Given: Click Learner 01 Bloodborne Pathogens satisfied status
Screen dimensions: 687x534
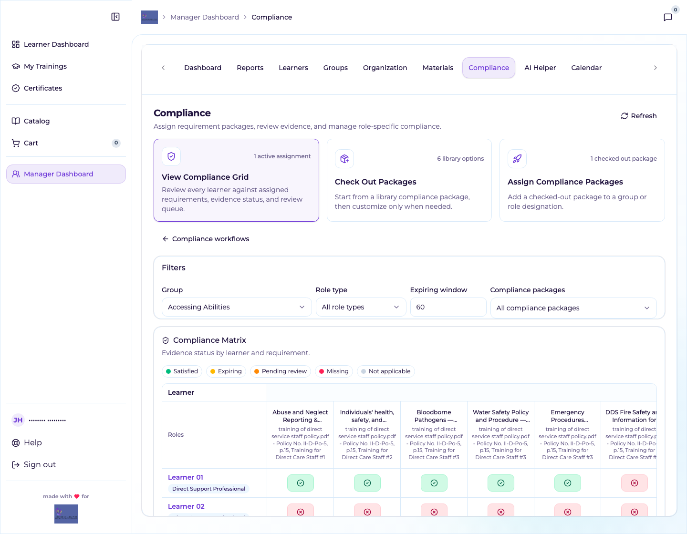Looking at the screenshot, I should (x=434, y=483).
